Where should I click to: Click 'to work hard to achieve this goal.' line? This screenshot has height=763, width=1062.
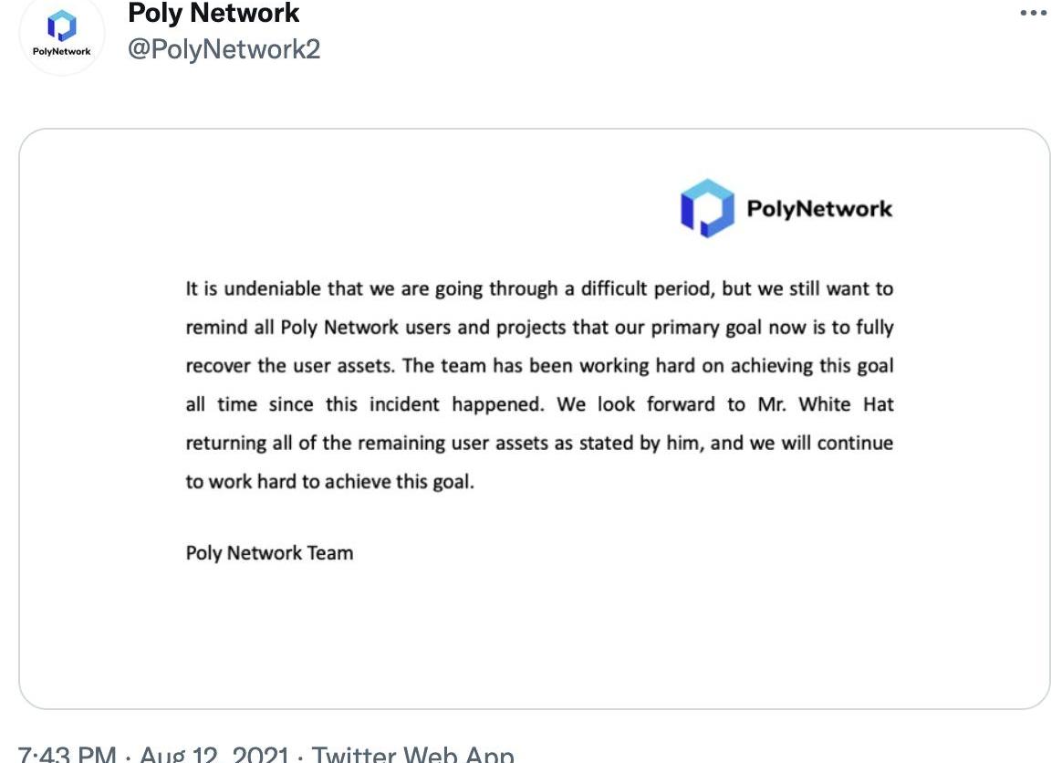[x=329, y=482]
